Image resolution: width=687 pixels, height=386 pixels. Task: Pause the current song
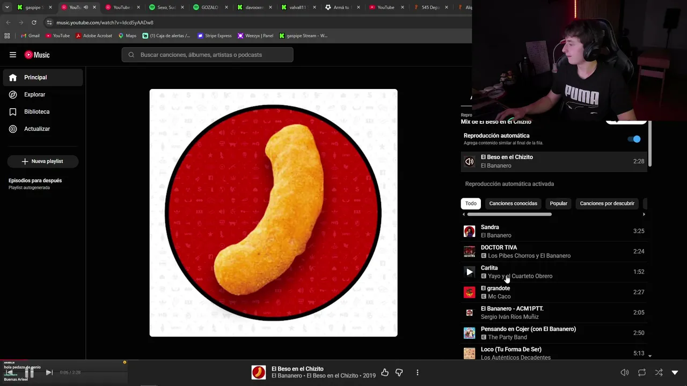point(29,373)
